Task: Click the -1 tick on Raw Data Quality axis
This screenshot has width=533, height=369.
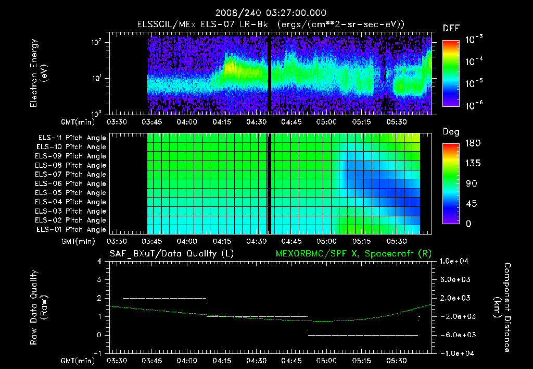Action: [97, 353]
